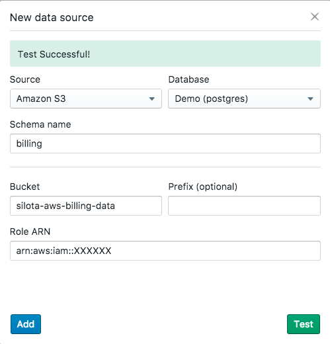Focus the Schema name field containing billing

coord(165,144)
